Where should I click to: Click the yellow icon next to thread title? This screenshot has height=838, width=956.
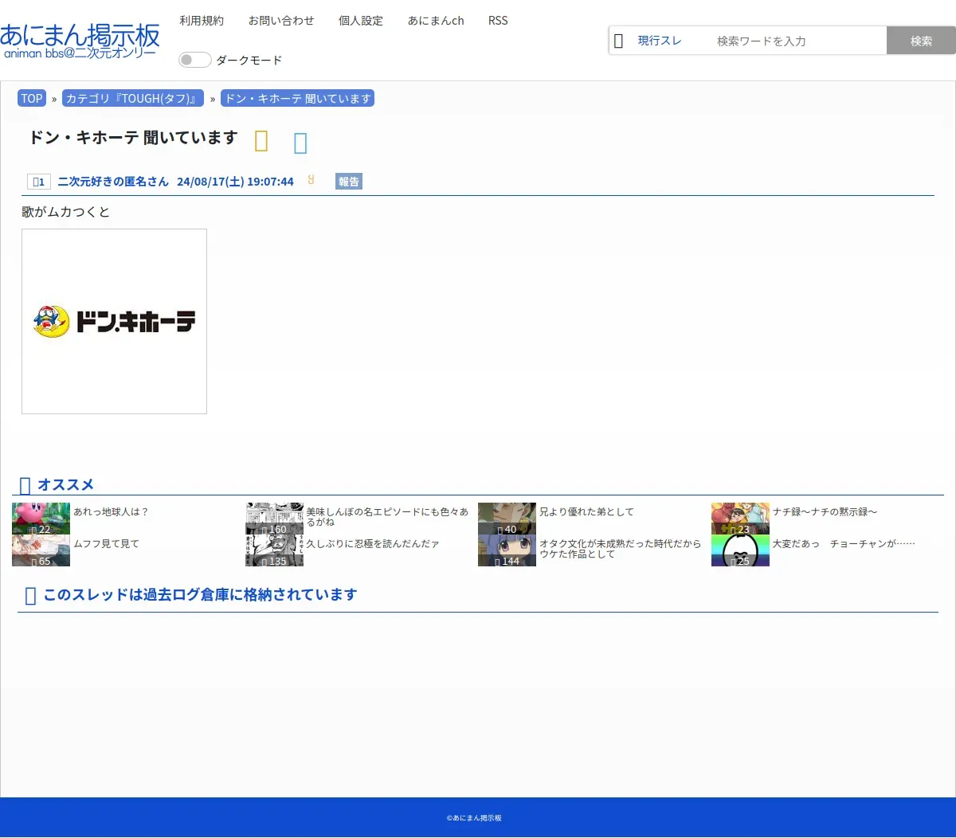point(261,141)
